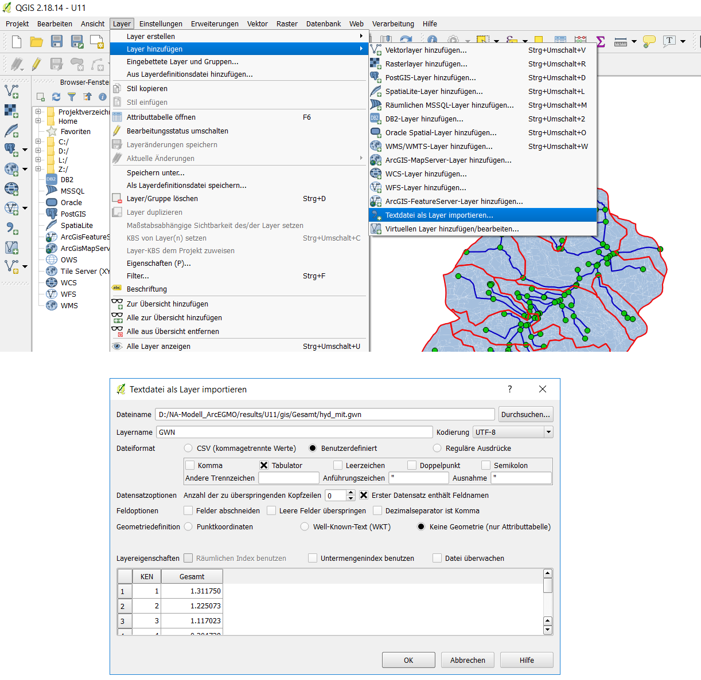701x680 pixels.
Task: Click the Add Delimited Text Layer comma icon
Action: (11, 228)
